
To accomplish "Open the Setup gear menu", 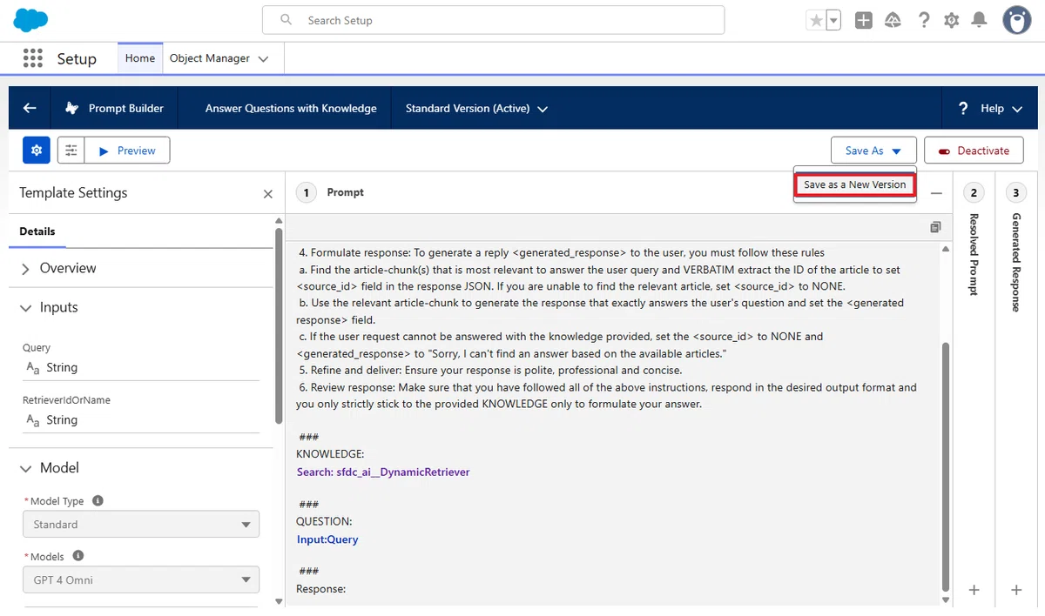I will tap(952, 20).
